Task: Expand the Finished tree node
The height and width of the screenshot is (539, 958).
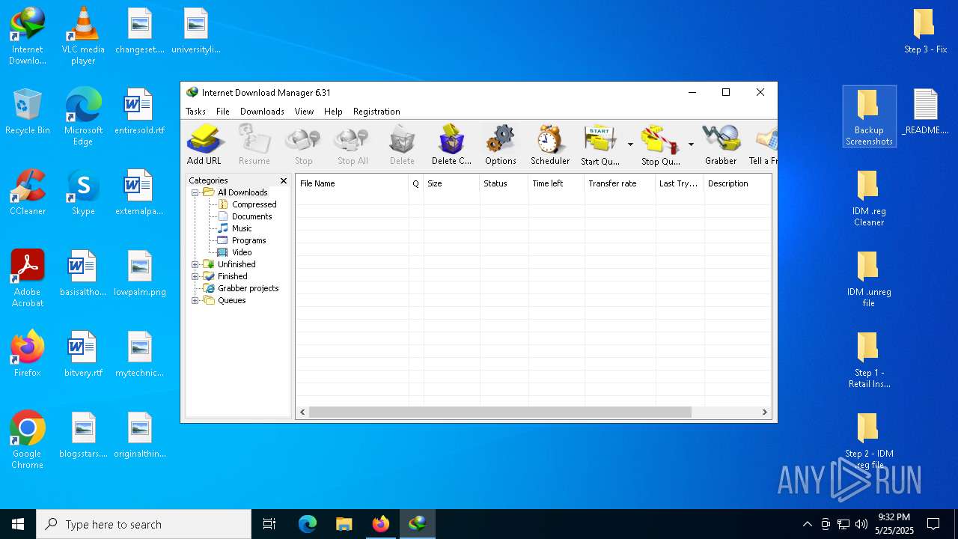Action: (195, 276)
